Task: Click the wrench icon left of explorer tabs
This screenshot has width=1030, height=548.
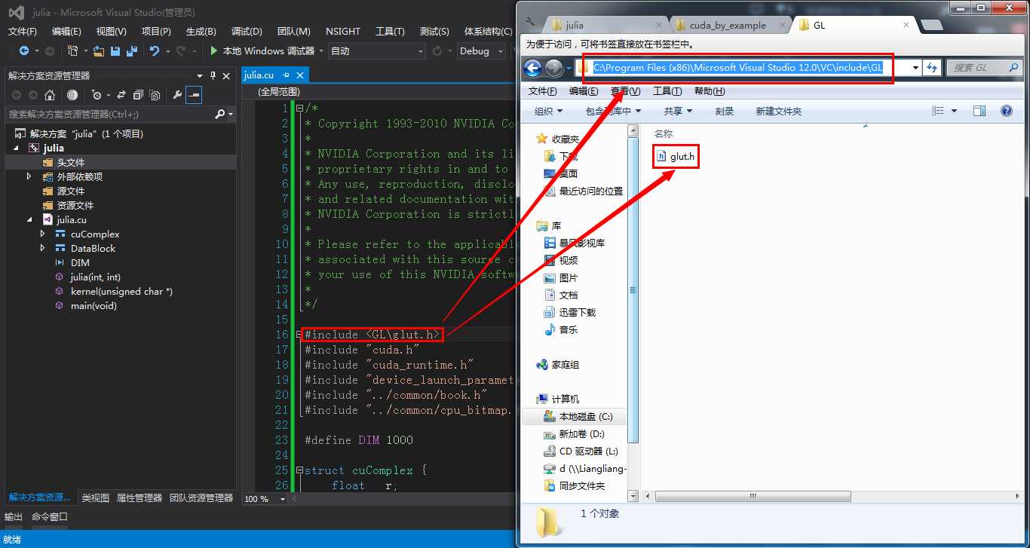Action: 531,23
